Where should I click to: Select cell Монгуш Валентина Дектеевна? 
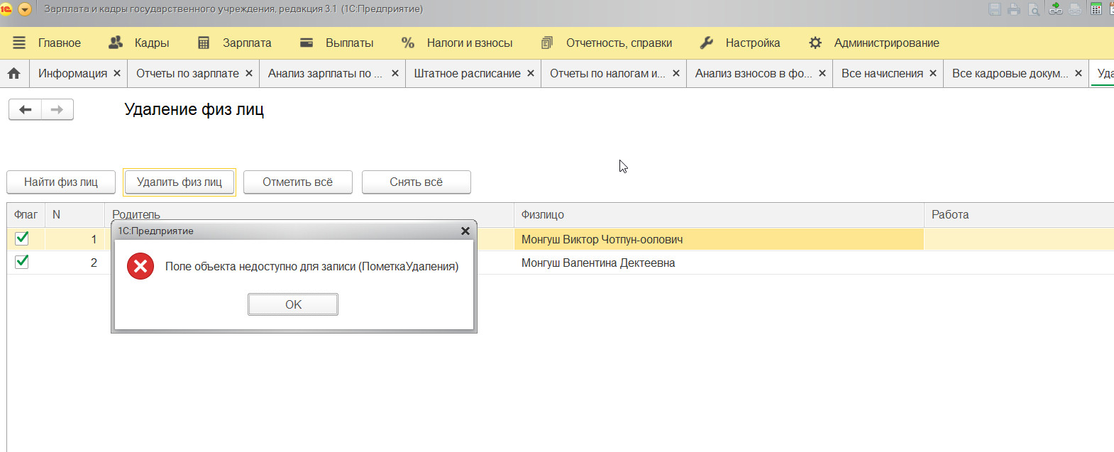coord(719,263)
